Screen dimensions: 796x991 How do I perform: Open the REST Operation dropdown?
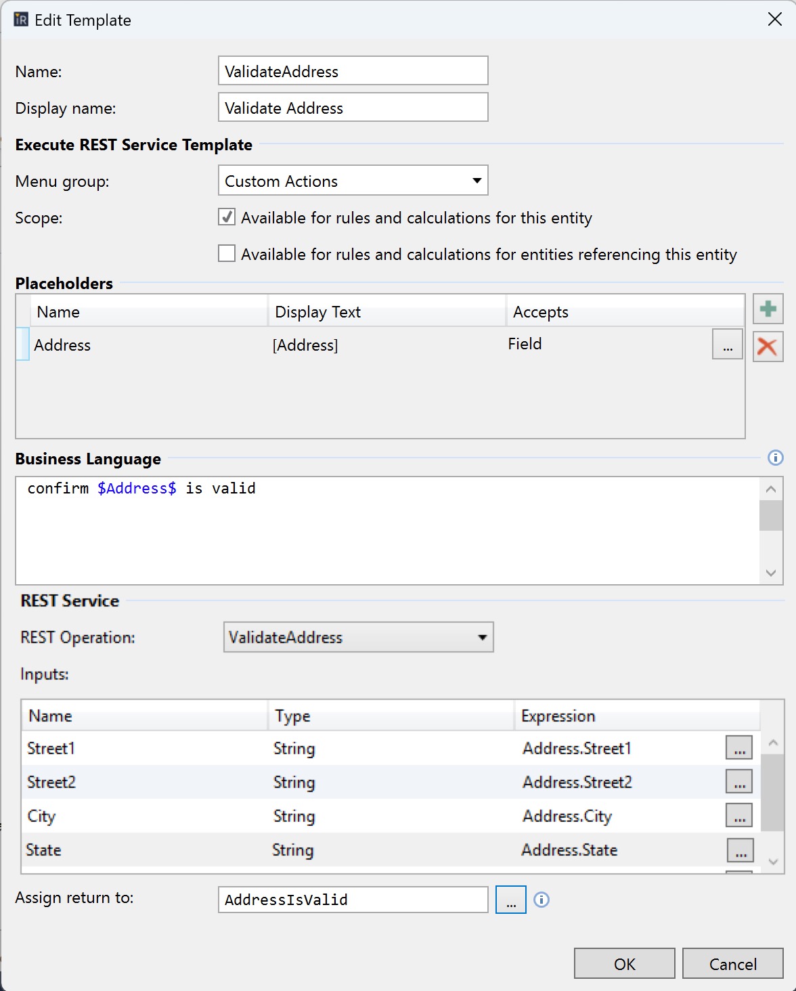(482, 637)
